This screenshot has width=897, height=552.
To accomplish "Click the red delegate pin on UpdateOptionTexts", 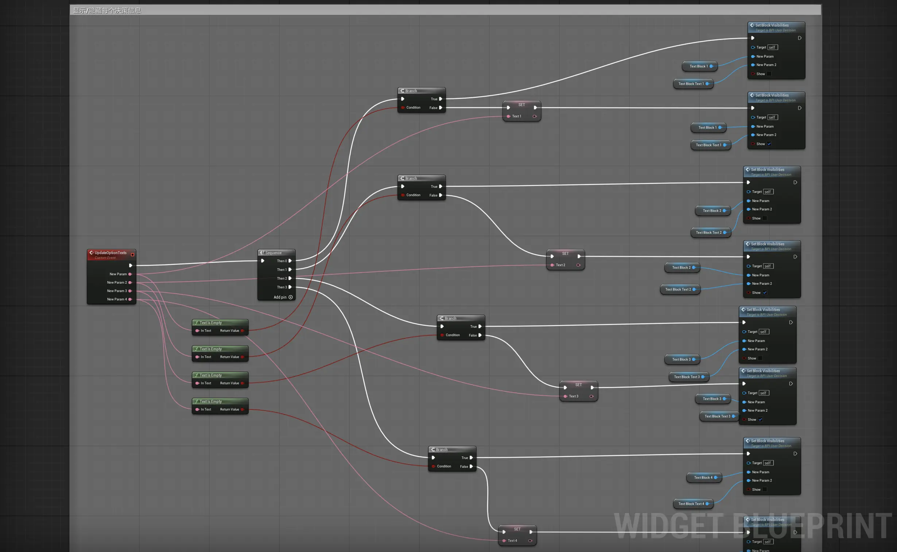I will (x=132, y=254).
